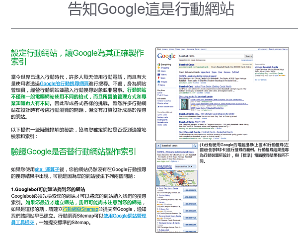298x238 pixels.
Task: Click the bold text 1.Googlebot可能無法找到您的網站
Action: 48,189
